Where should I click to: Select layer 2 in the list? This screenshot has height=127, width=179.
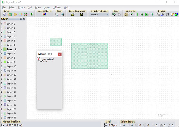(x=11, y=32)
